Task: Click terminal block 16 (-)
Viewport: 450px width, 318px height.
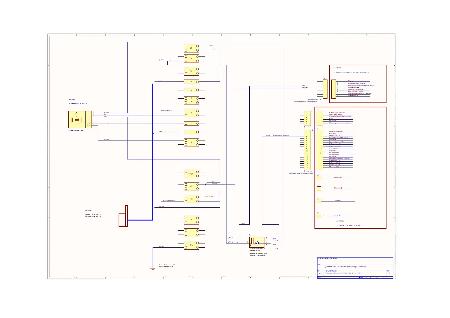Action: (191, 186)
